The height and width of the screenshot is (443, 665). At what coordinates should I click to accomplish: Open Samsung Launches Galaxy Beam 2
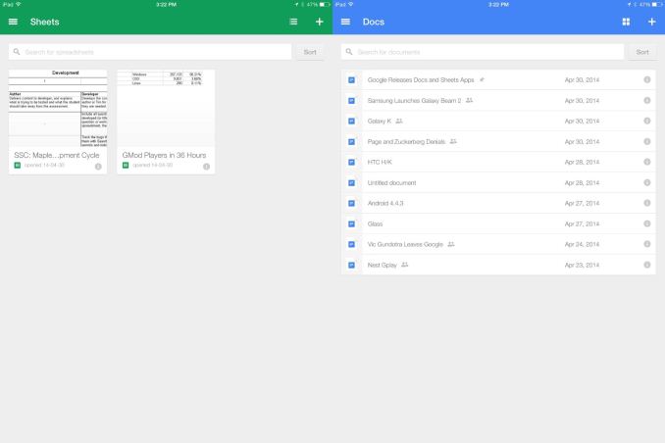pyautogui.click(x=498, y=101)
